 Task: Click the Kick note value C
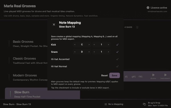(82, 45)
